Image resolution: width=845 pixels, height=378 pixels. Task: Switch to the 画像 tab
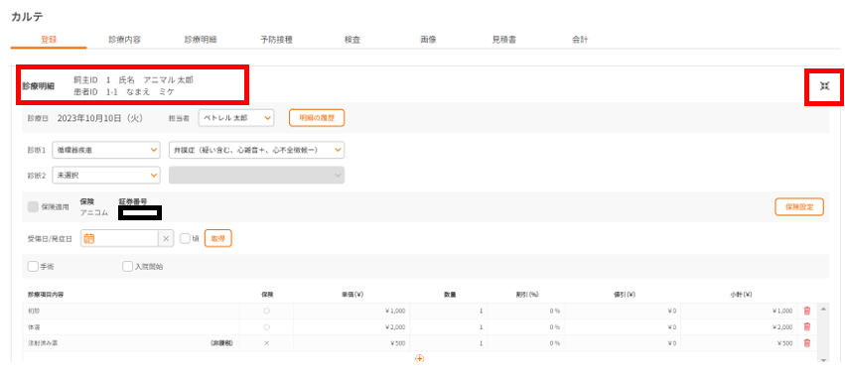[428, 40]
